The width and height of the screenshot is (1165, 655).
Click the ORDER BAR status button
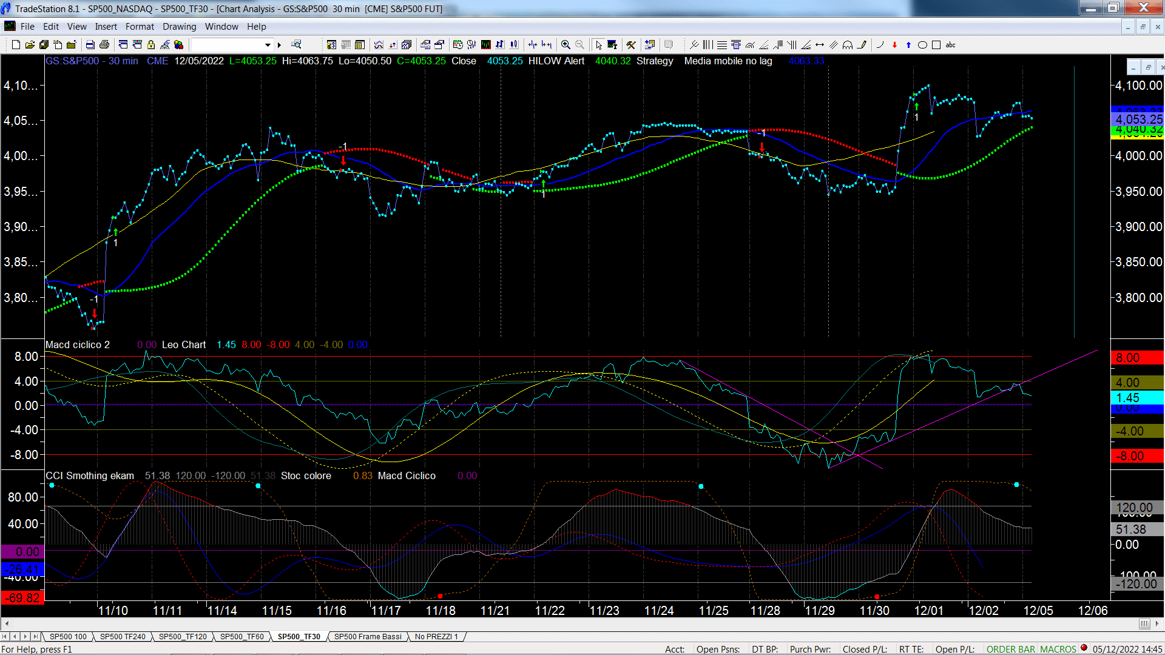(x=1010, y=649)
